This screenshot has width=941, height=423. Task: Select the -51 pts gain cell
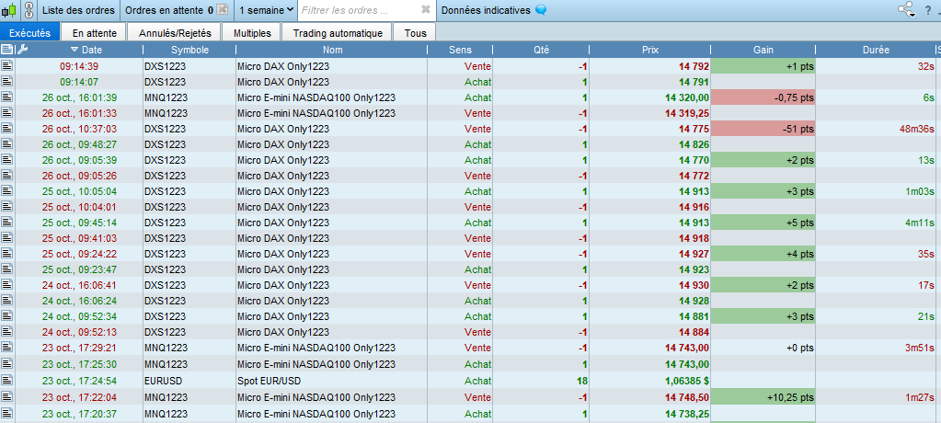[x=763, y=129]
